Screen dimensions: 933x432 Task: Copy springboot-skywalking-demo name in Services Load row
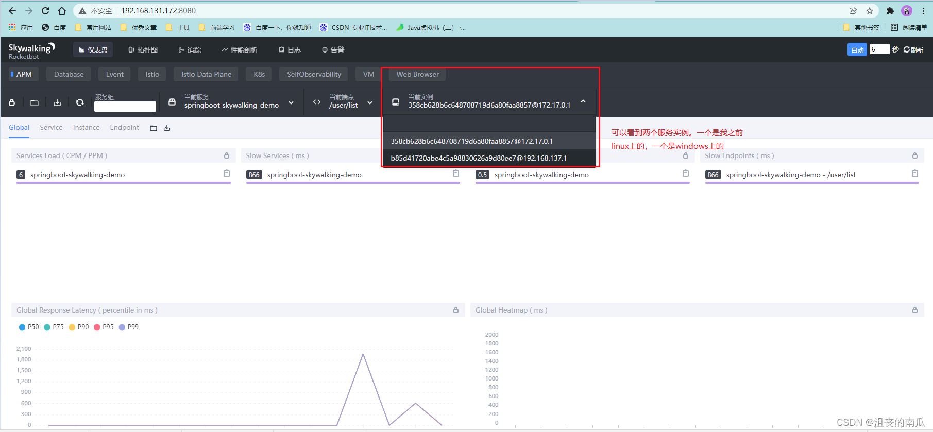[x=227, y=174]
